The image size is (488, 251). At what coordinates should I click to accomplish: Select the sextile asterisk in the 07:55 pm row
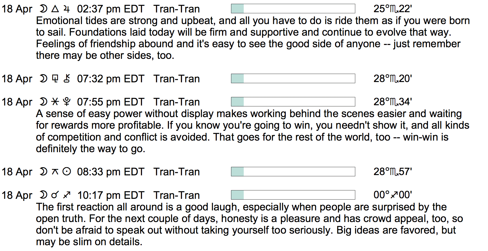pos(55,102)
